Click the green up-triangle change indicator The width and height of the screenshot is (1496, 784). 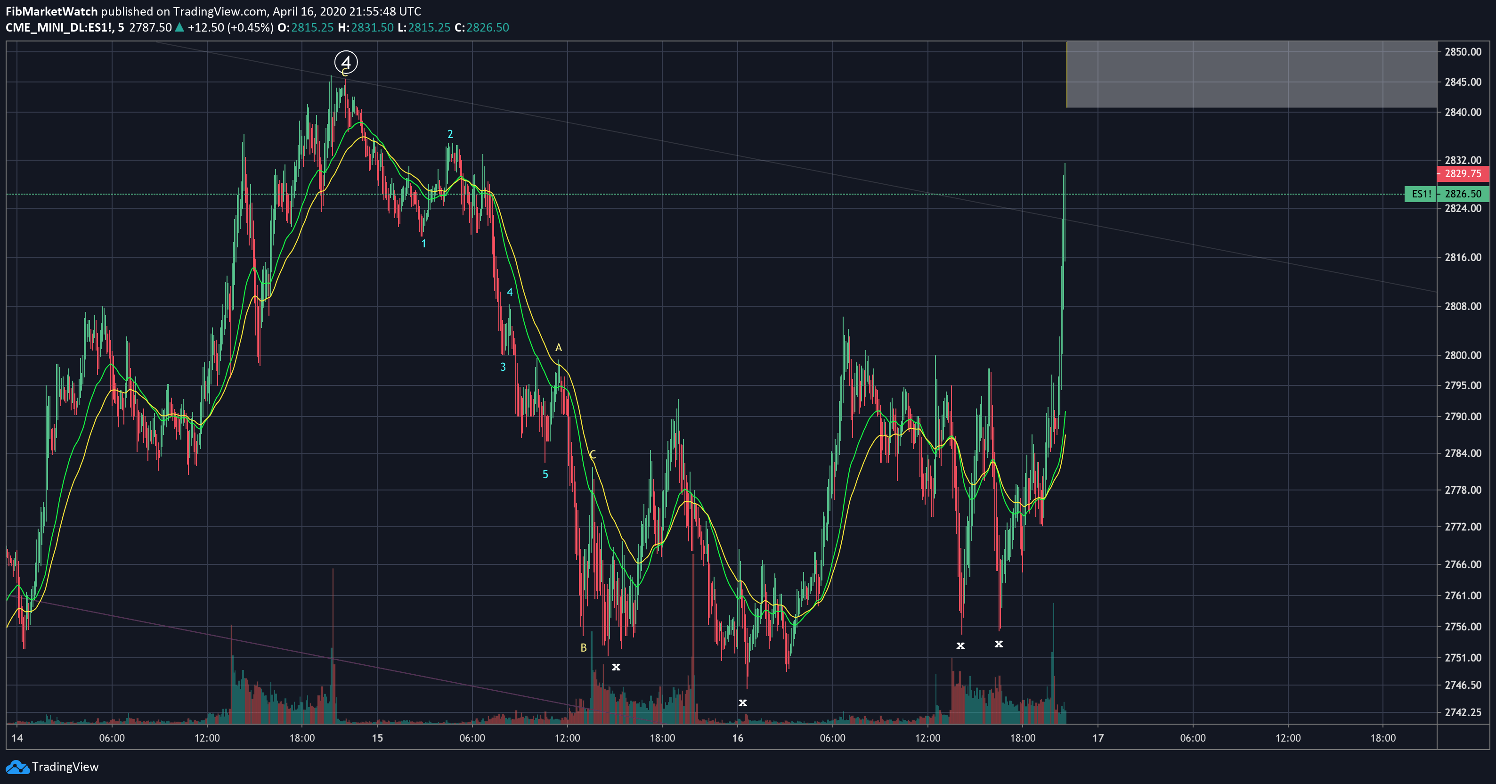(x=179, y=27)
